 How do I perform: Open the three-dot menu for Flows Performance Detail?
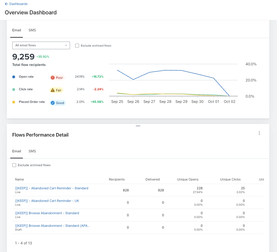coord(259,133)
